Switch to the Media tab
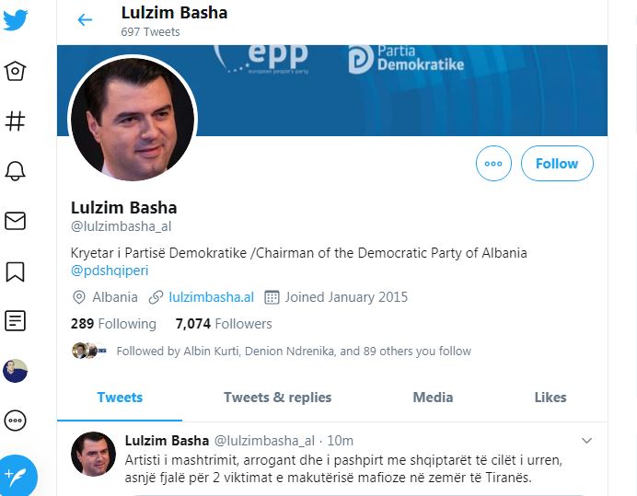The height and width of the screenshot is (496, 637). coord(433,398)
